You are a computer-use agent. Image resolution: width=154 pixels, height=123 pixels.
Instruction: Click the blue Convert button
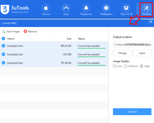132,112
